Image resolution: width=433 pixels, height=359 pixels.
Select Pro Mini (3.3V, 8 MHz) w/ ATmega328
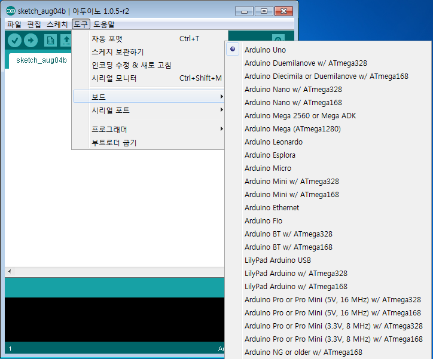328,326
